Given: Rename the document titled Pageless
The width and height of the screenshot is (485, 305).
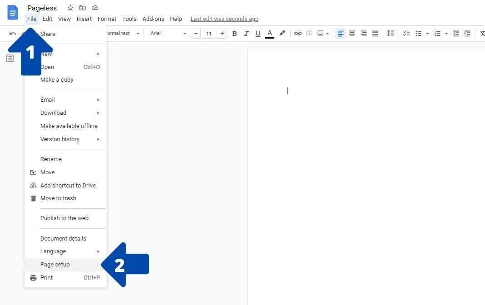Looking at the screenshot, I should coord(42,8).
